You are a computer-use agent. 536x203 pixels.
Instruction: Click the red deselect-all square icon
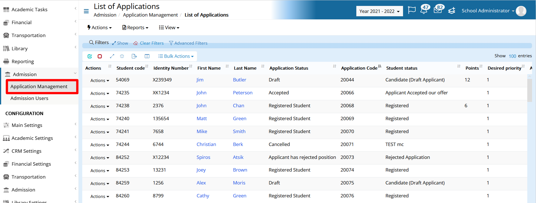(x=100, y=56)
